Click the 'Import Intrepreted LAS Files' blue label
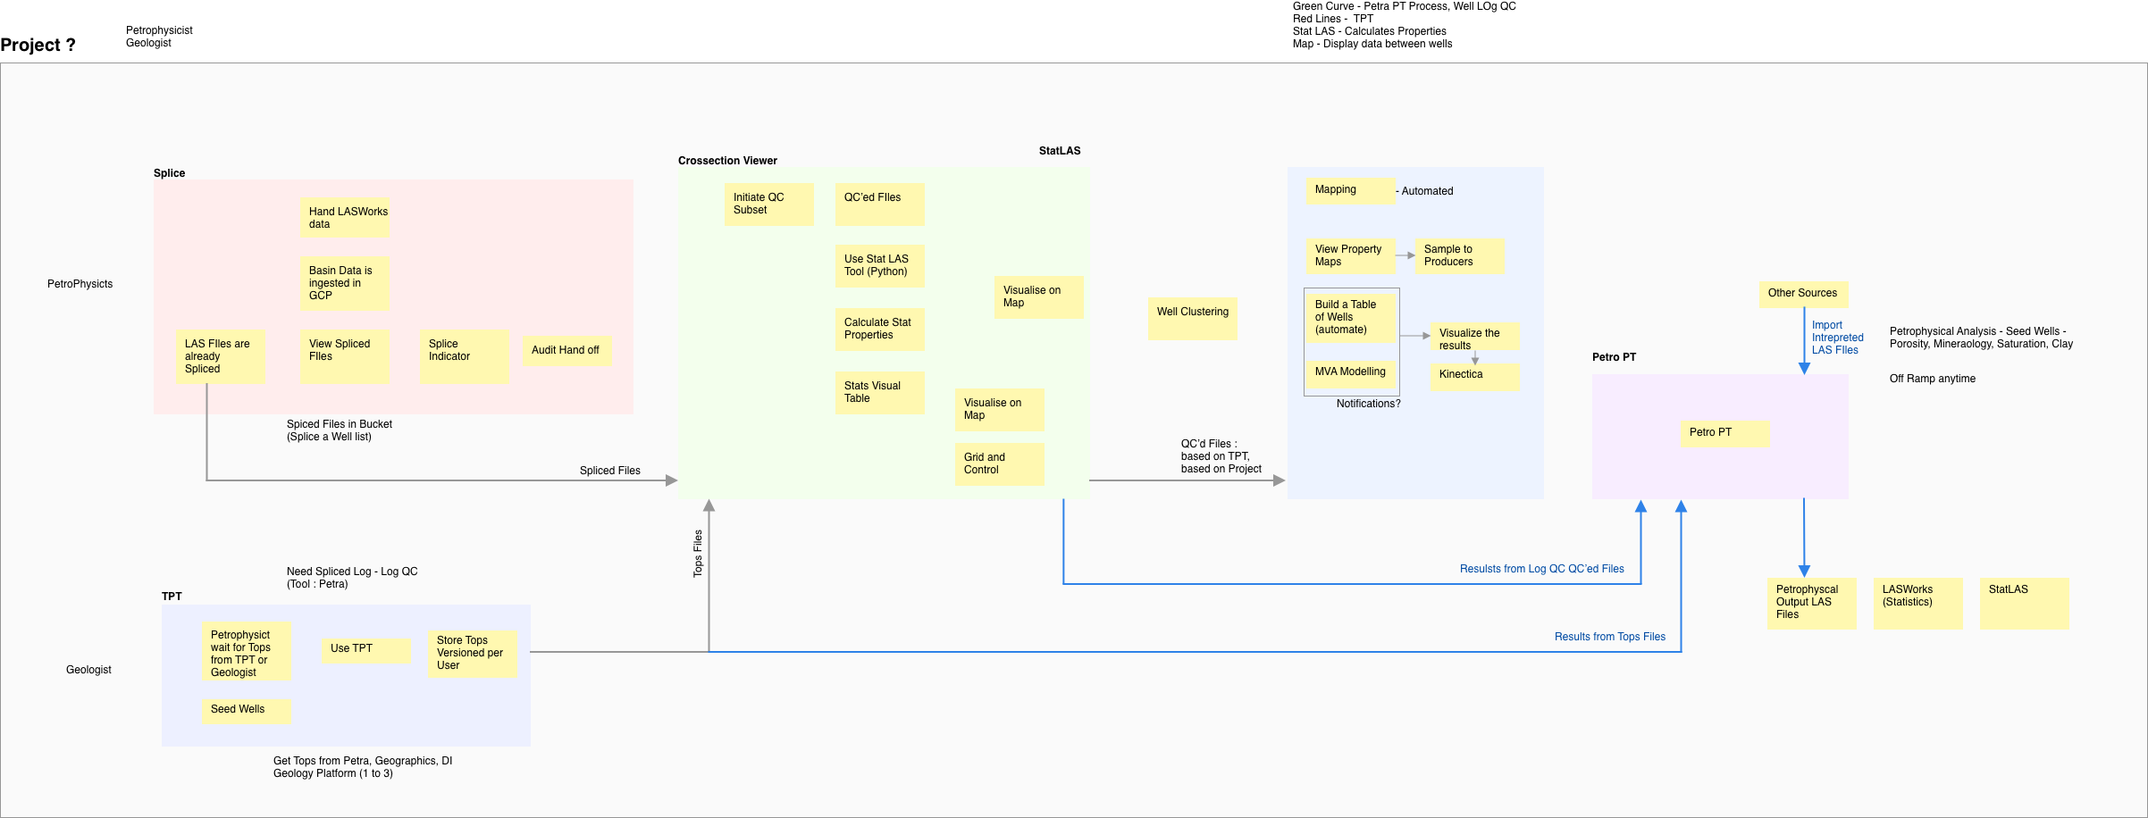This screenshot has width=2148, height=818. [x=1837, y=338]
